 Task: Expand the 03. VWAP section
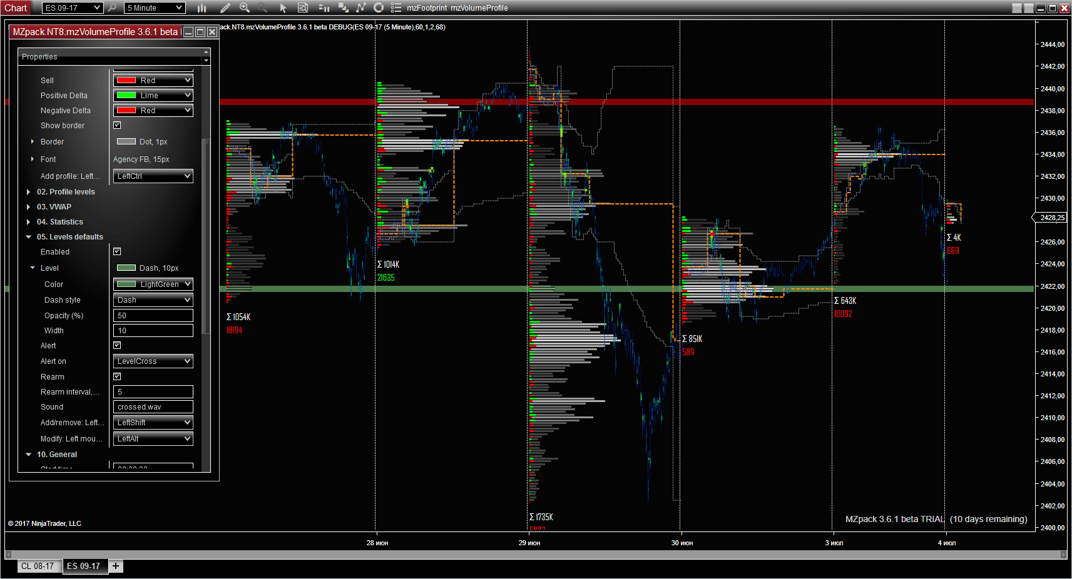click(28, 207)
